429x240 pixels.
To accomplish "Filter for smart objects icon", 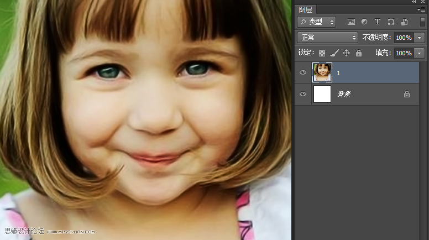I will coord(404,22).
